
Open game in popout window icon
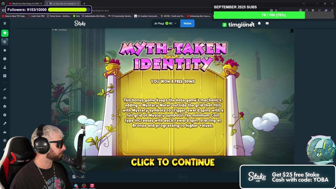(83, 177)
